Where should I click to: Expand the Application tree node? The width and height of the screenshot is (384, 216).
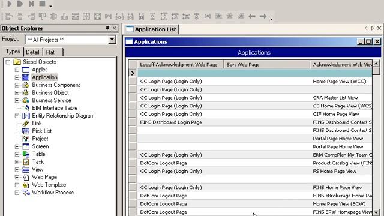click(x=17, y=77)
